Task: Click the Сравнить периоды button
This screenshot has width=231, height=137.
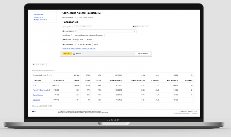Action: tap(141, 27)
